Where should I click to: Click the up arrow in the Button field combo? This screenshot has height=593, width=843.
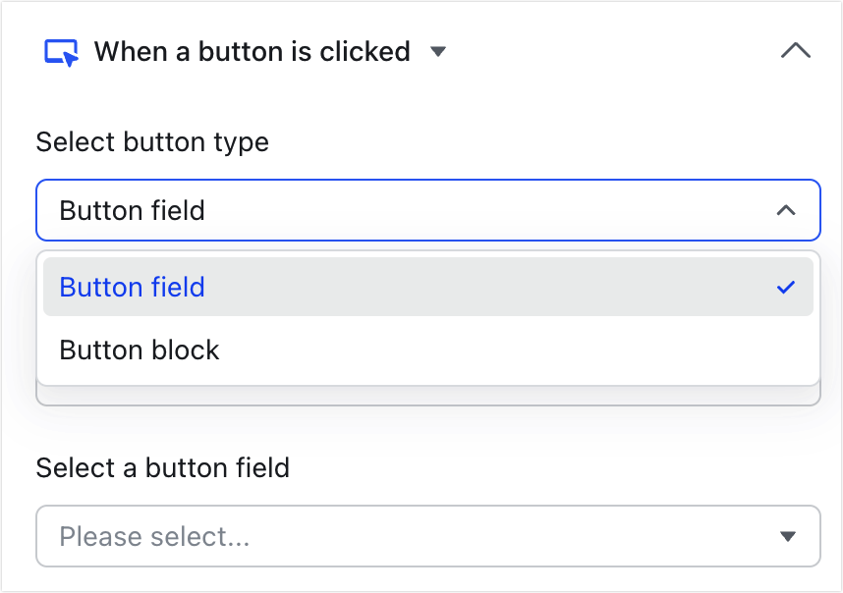click(785, 210)
